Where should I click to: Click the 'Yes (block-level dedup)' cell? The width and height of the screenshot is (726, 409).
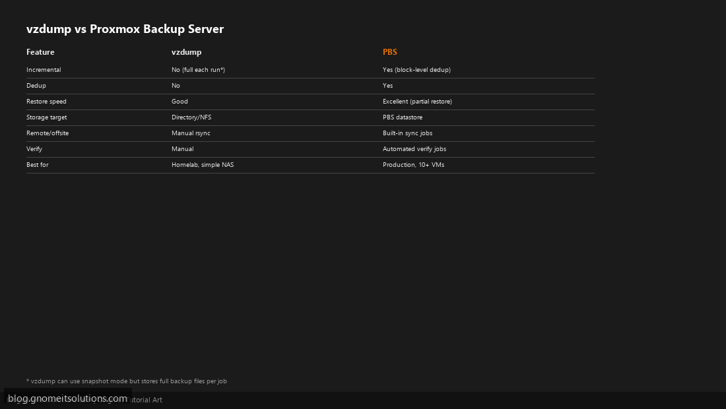click(x=416, y=70)
